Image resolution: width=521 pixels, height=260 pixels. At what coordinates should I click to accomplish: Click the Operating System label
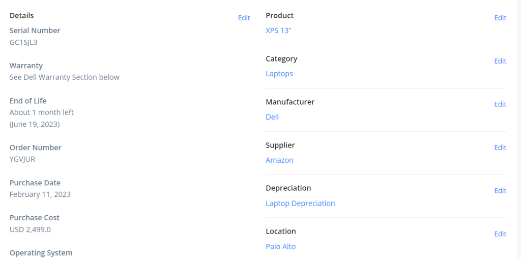41,253
